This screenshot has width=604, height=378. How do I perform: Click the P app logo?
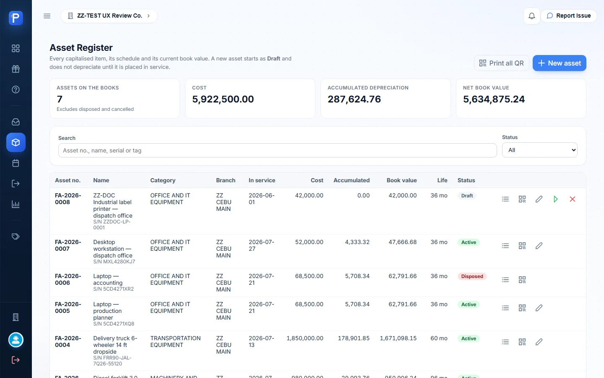click(x=16, y=18)
